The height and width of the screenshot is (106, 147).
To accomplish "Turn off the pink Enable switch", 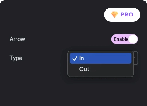I will tap(124, 39).
